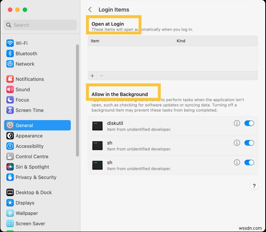Open Accessibility settings
The height and width of the screenshot is (232, 266).
click(37, 146)
